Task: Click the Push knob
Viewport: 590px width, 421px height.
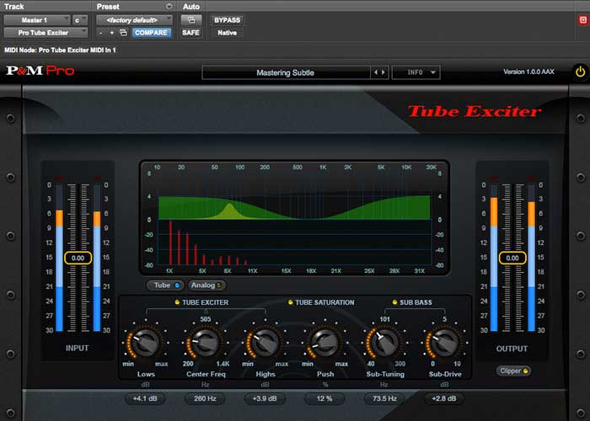Action: pos(325,343)
